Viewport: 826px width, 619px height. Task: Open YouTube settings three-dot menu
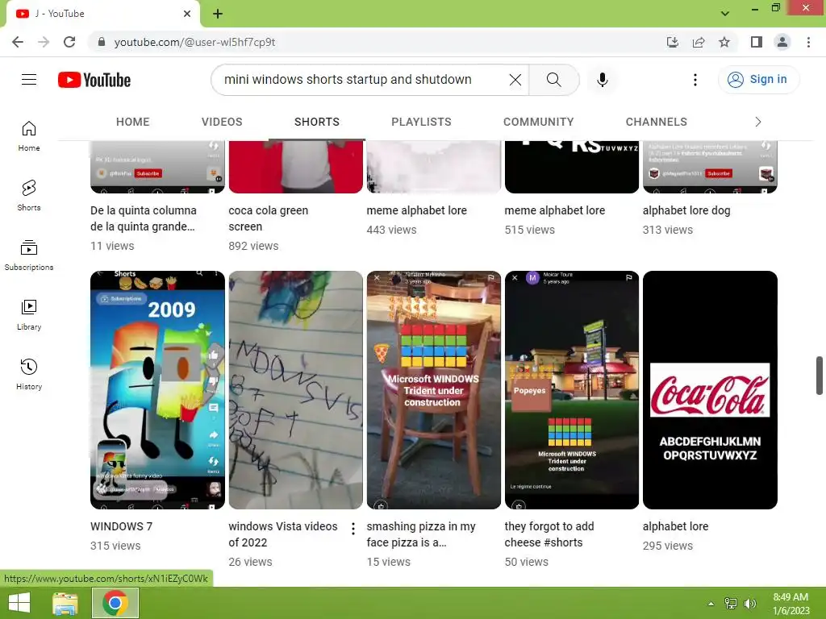(x=695, y=80)
